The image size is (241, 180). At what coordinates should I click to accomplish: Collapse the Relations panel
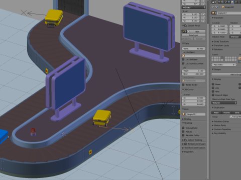click(213, 49)
